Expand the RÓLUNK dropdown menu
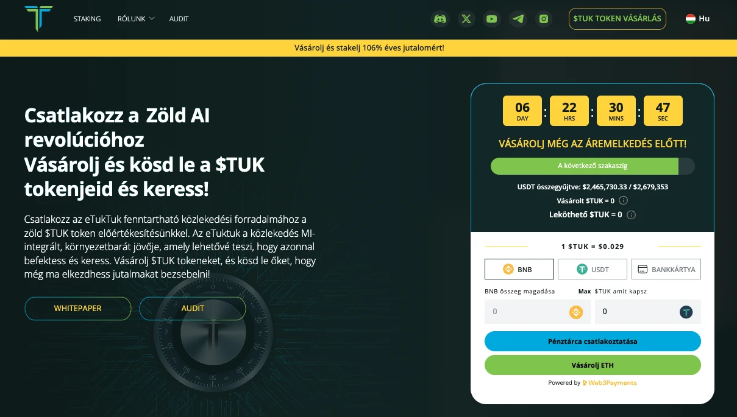737x417 pixels. [x=136, y=19]
